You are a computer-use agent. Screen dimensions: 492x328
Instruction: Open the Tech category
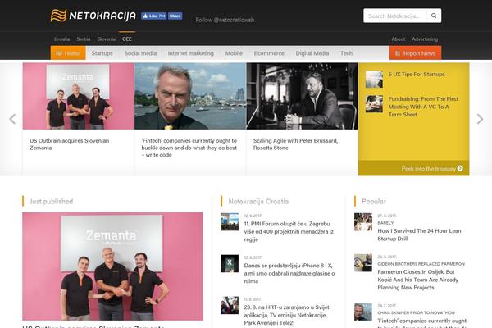pyautogui.click(x=346, y=53)
